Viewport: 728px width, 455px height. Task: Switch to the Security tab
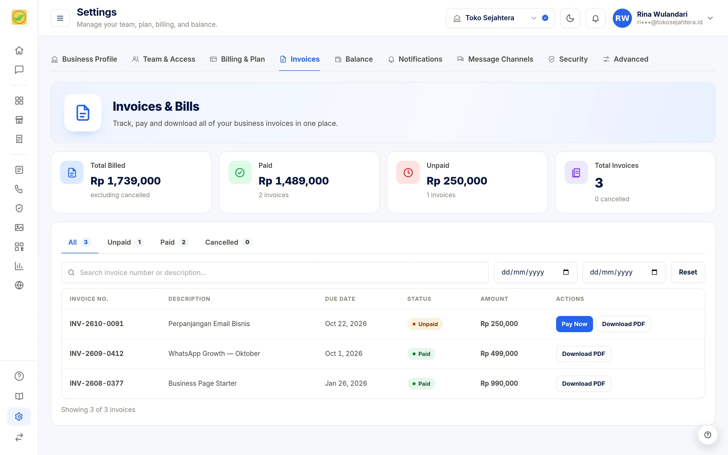pos(568,59)
